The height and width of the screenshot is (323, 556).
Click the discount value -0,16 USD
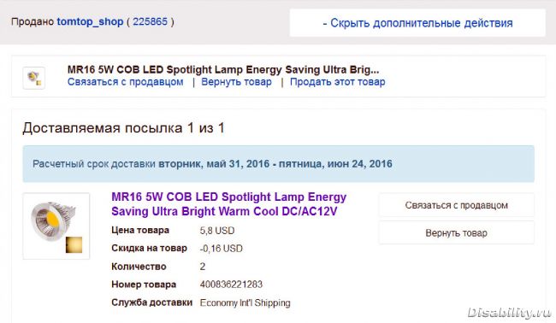click(222, 249)
